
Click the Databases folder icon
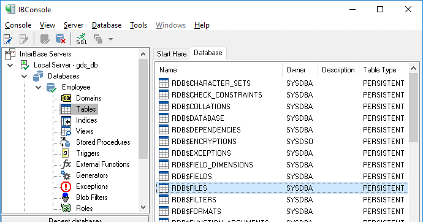point(38,76)
